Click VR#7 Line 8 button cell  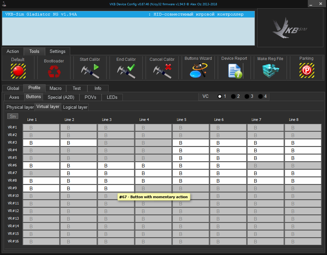pos(303,173)
